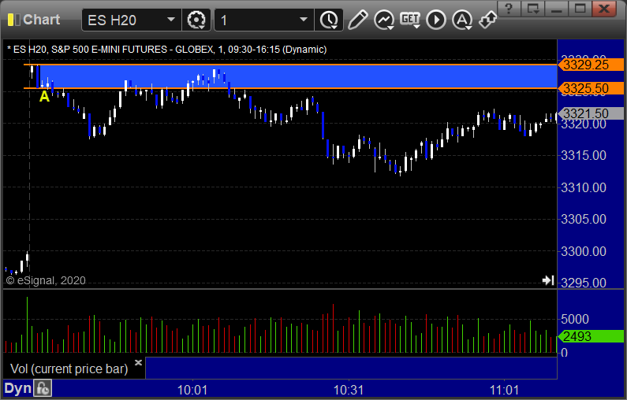
Task: Select the 3329.25 orange price label
Action: 591,65
